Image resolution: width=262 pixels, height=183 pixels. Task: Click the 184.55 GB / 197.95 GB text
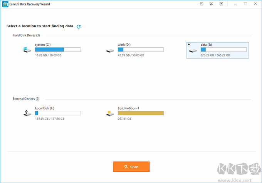[x=50, y=119]
